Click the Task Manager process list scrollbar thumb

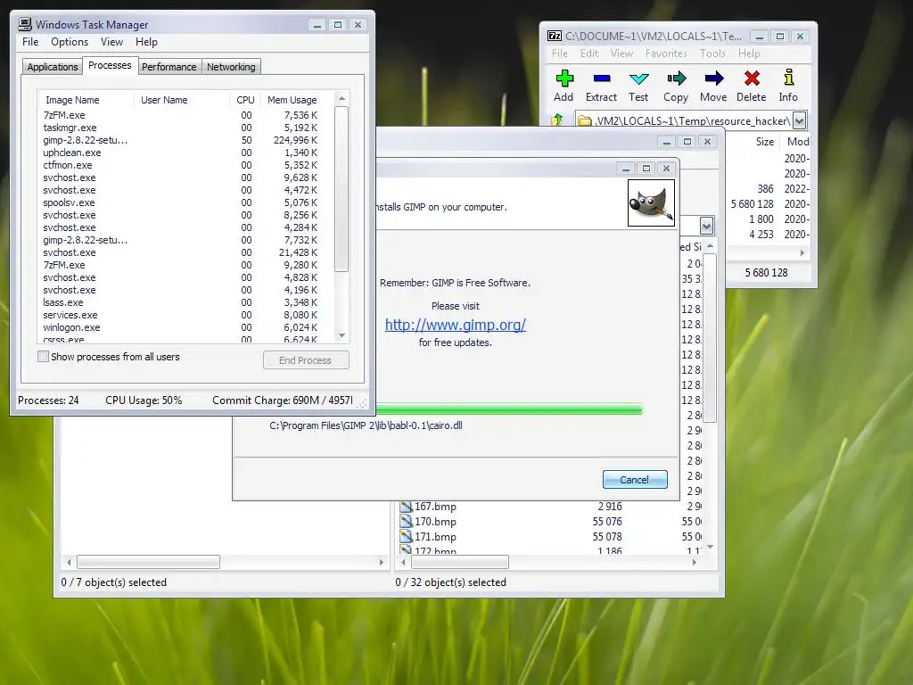tap(341, 189)
